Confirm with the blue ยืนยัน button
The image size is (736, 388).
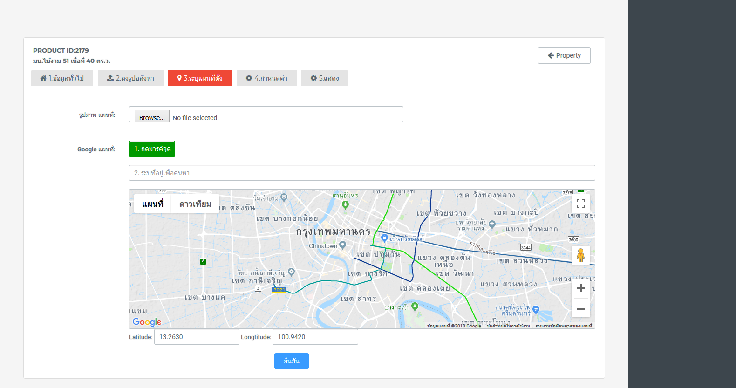(x=292, y=361)
